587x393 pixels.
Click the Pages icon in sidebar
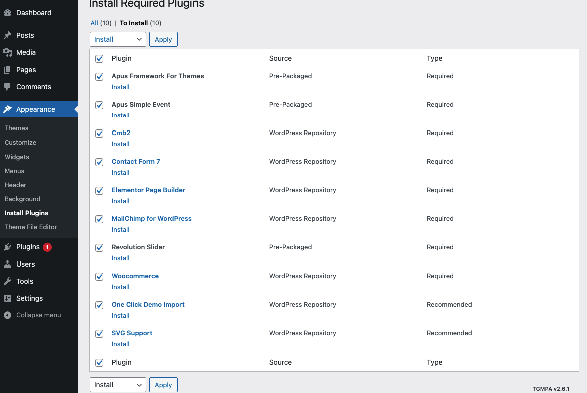[x=8, y=70]
